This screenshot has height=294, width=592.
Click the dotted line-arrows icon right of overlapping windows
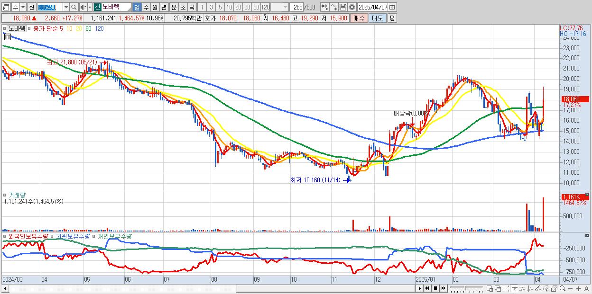(506, 288)
